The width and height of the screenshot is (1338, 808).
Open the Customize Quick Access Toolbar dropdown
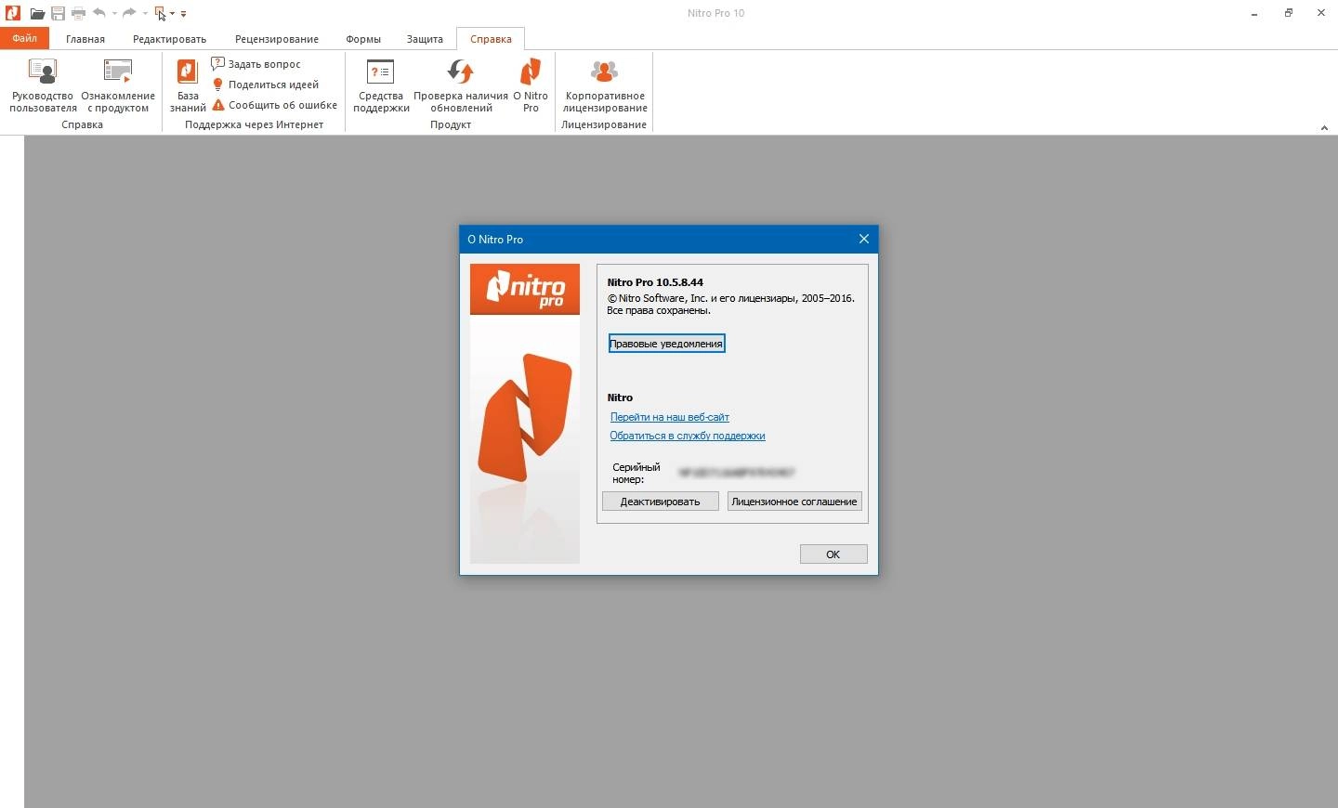pyautogui.click(x=183, y=14)
